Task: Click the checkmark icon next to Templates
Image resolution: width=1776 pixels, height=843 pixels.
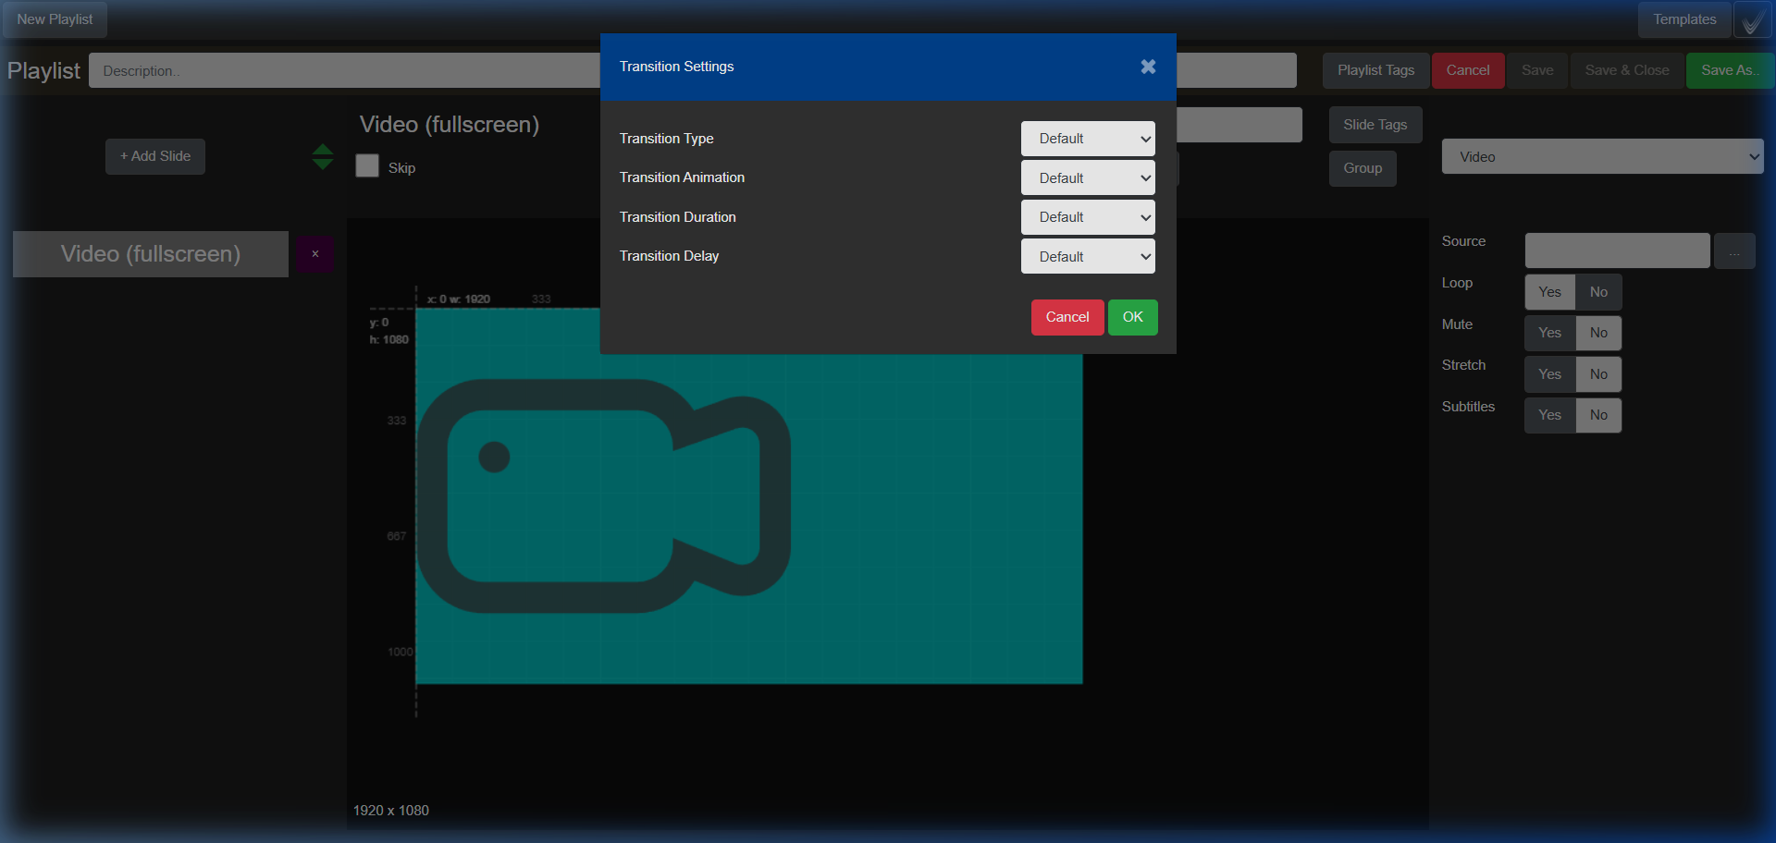Action: pos(1752,19)
